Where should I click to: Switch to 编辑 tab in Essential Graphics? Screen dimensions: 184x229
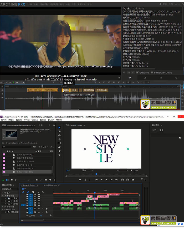coord(161,130)
